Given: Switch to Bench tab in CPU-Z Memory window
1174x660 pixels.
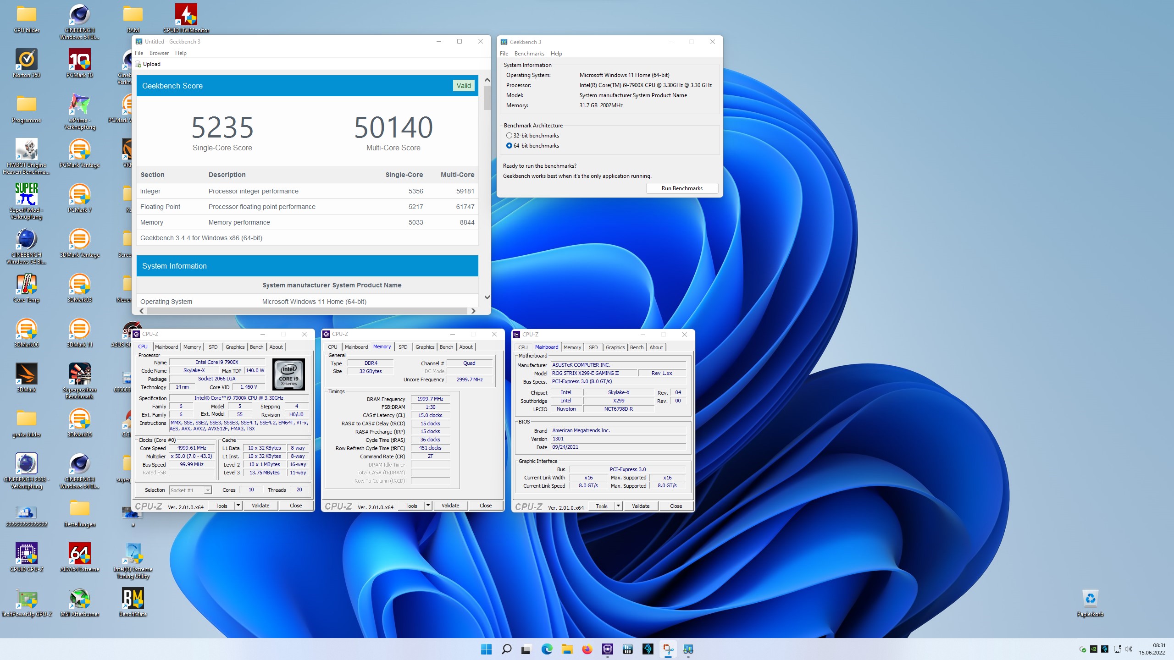Looking at the screenshot, I should [446, 347].
